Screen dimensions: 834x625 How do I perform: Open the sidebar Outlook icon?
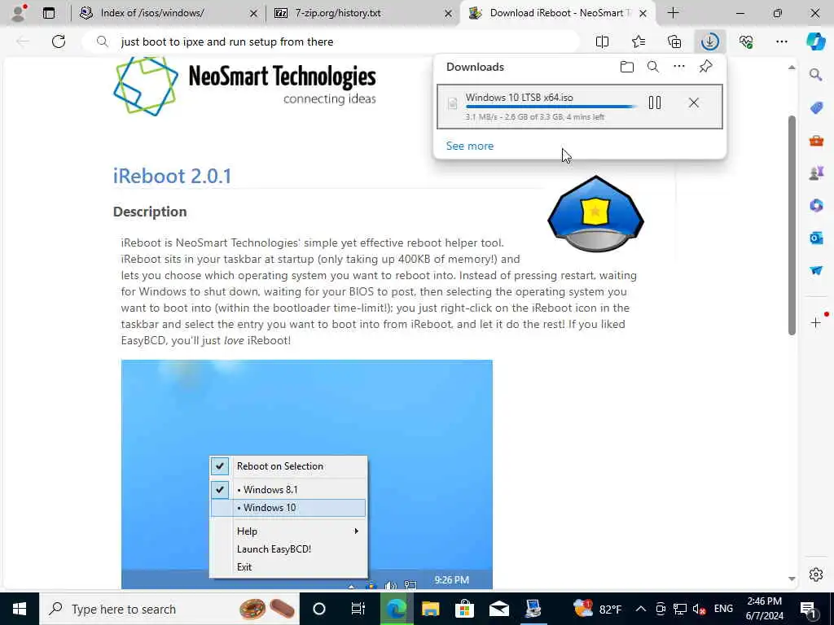[816, 238]
